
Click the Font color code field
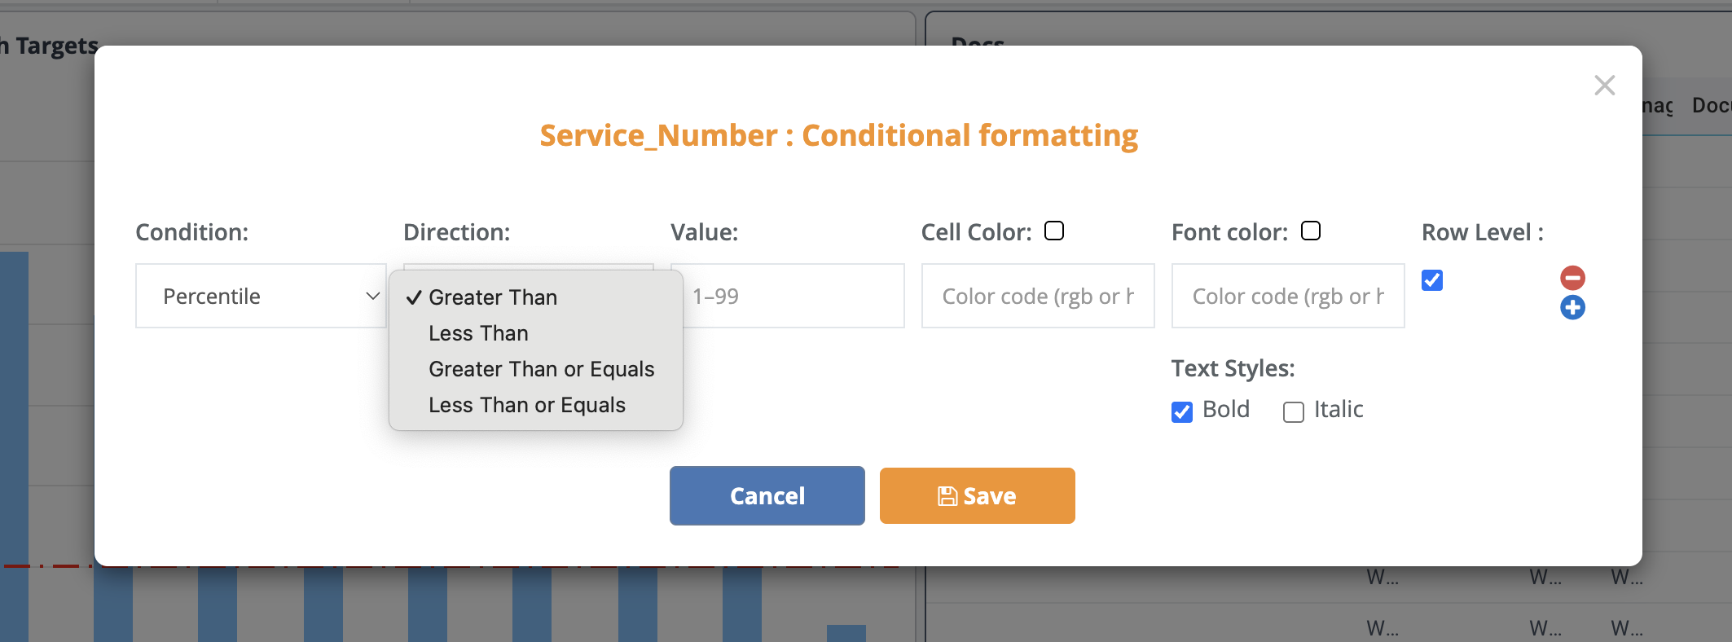tap(1288, 296)
